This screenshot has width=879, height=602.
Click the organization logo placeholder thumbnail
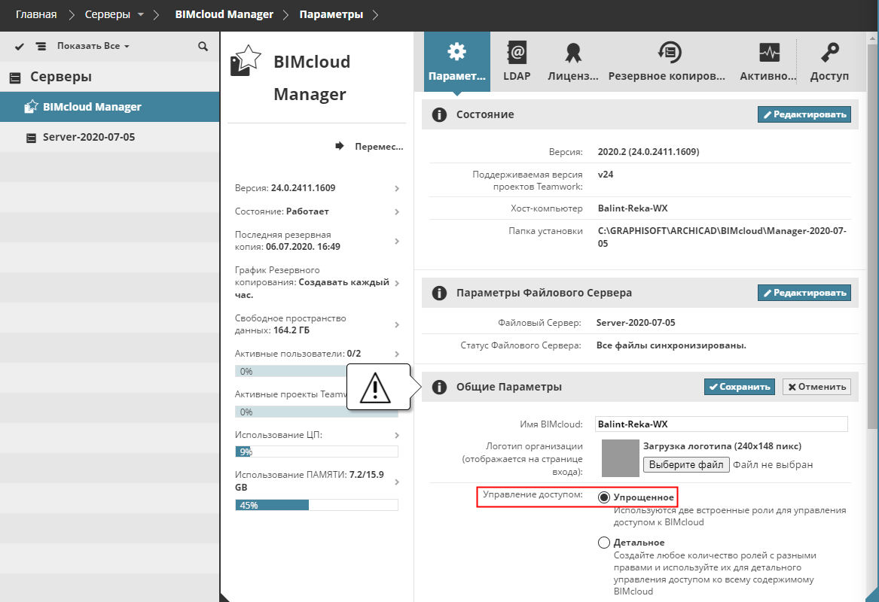click(621, 458)
